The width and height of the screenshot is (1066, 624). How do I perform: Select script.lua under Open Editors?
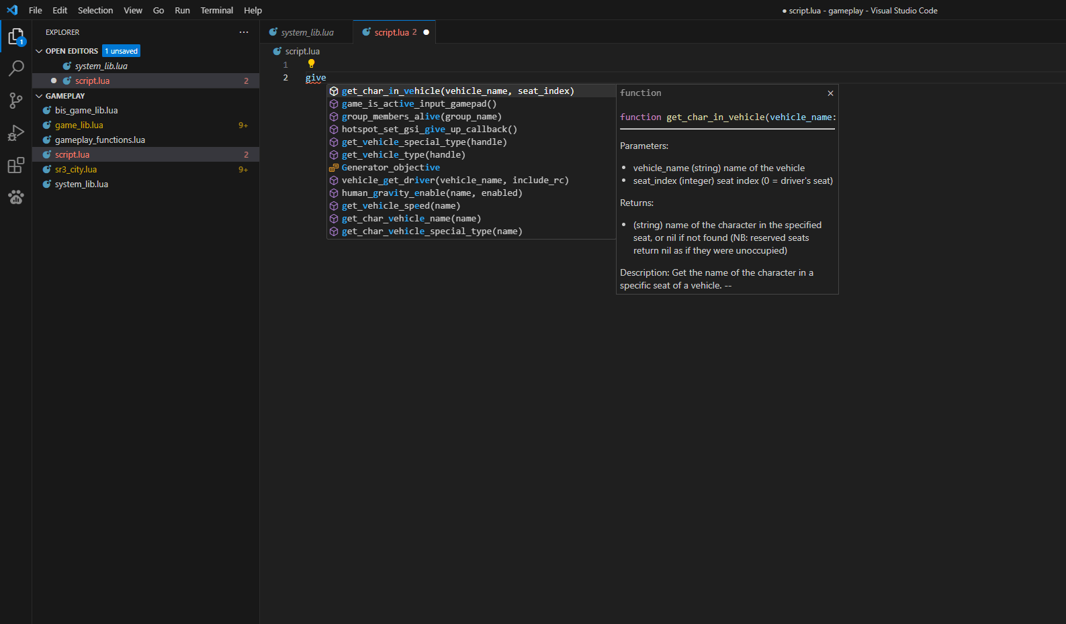[x=146, y=81]
